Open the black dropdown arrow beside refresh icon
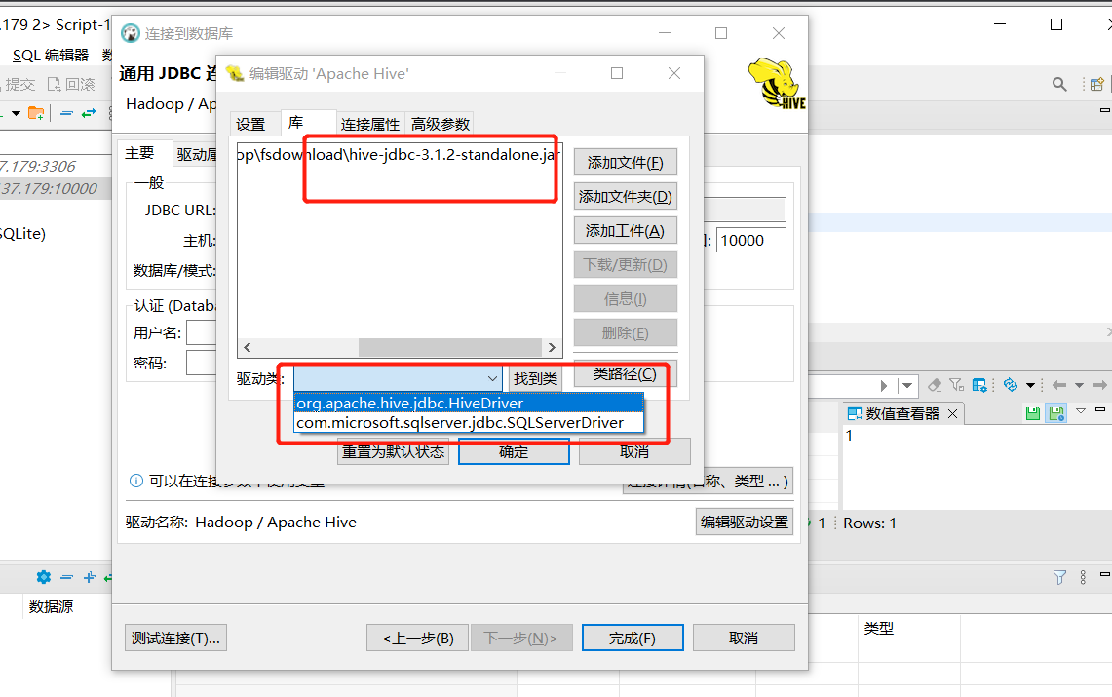1112x697 pixels. [x=1030, y=385]
